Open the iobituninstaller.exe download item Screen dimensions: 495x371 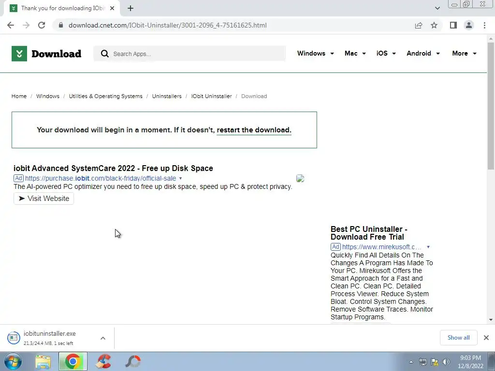point(50,338)
